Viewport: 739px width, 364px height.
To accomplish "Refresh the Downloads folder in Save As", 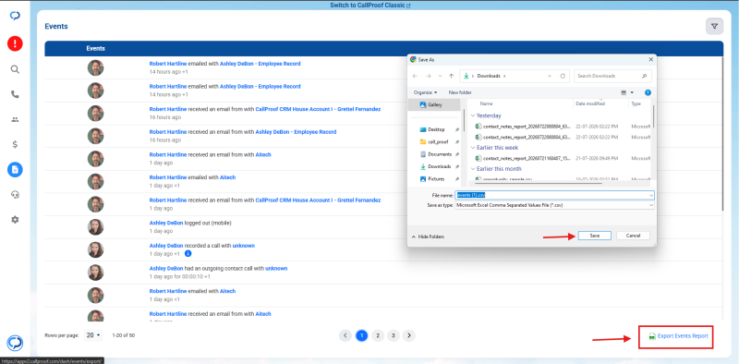I will [563, 76].
